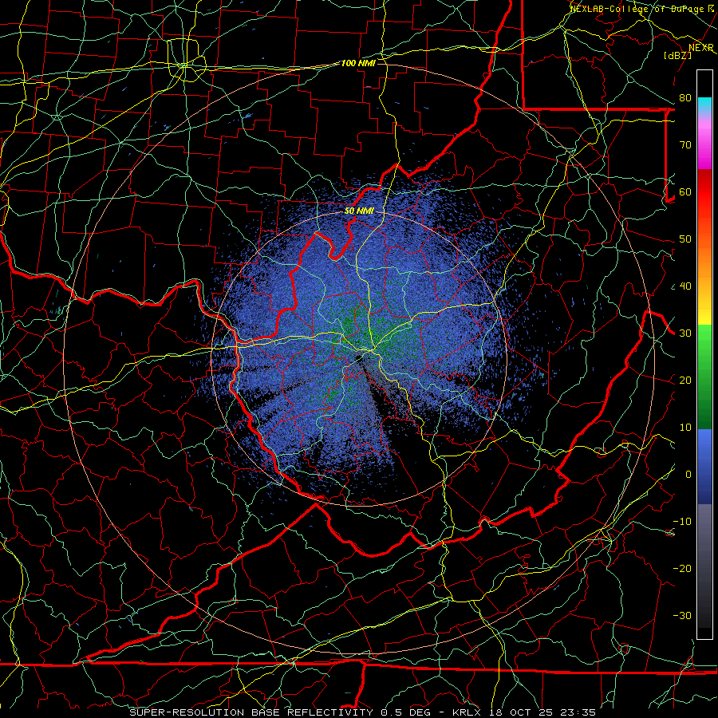718x718 pixels.
Task: Click the "100 NMI" range ring label
Action: 358,63
